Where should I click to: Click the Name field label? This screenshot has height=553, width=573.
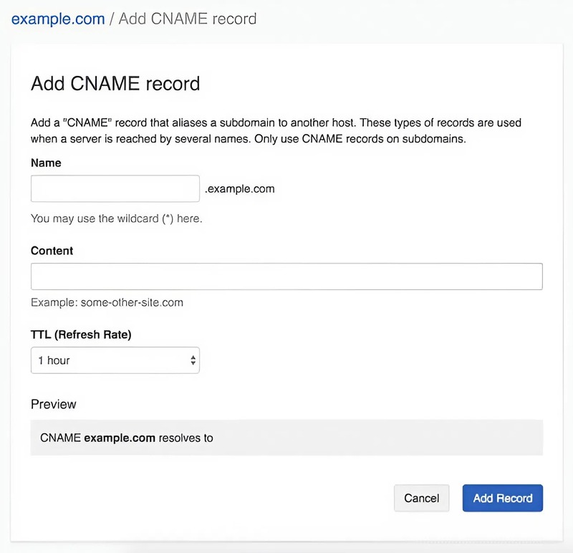point(46,163)
